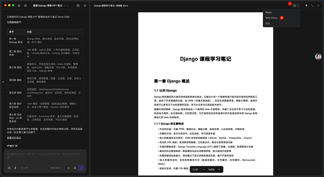Screen dimensions: 324x177
Task: Click the notification bell icon
Action: [306, 6]
